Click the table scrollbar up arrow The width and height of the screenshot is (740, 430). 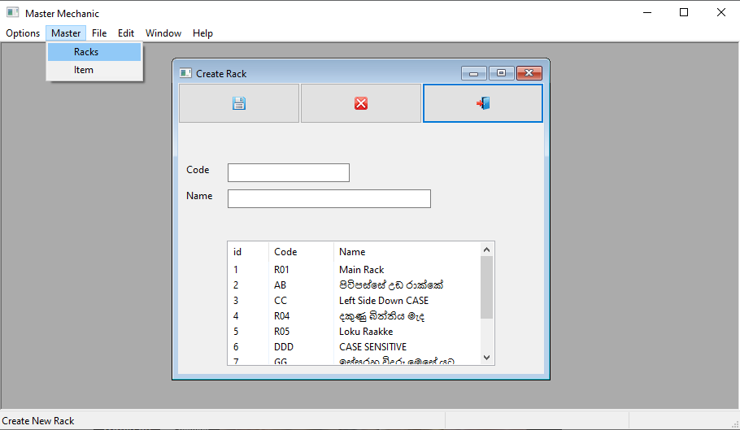(x=486, y=250)
